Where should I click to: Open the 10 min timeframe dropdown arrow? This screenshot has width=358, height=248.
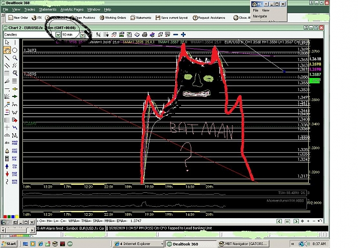click(82, 34)
